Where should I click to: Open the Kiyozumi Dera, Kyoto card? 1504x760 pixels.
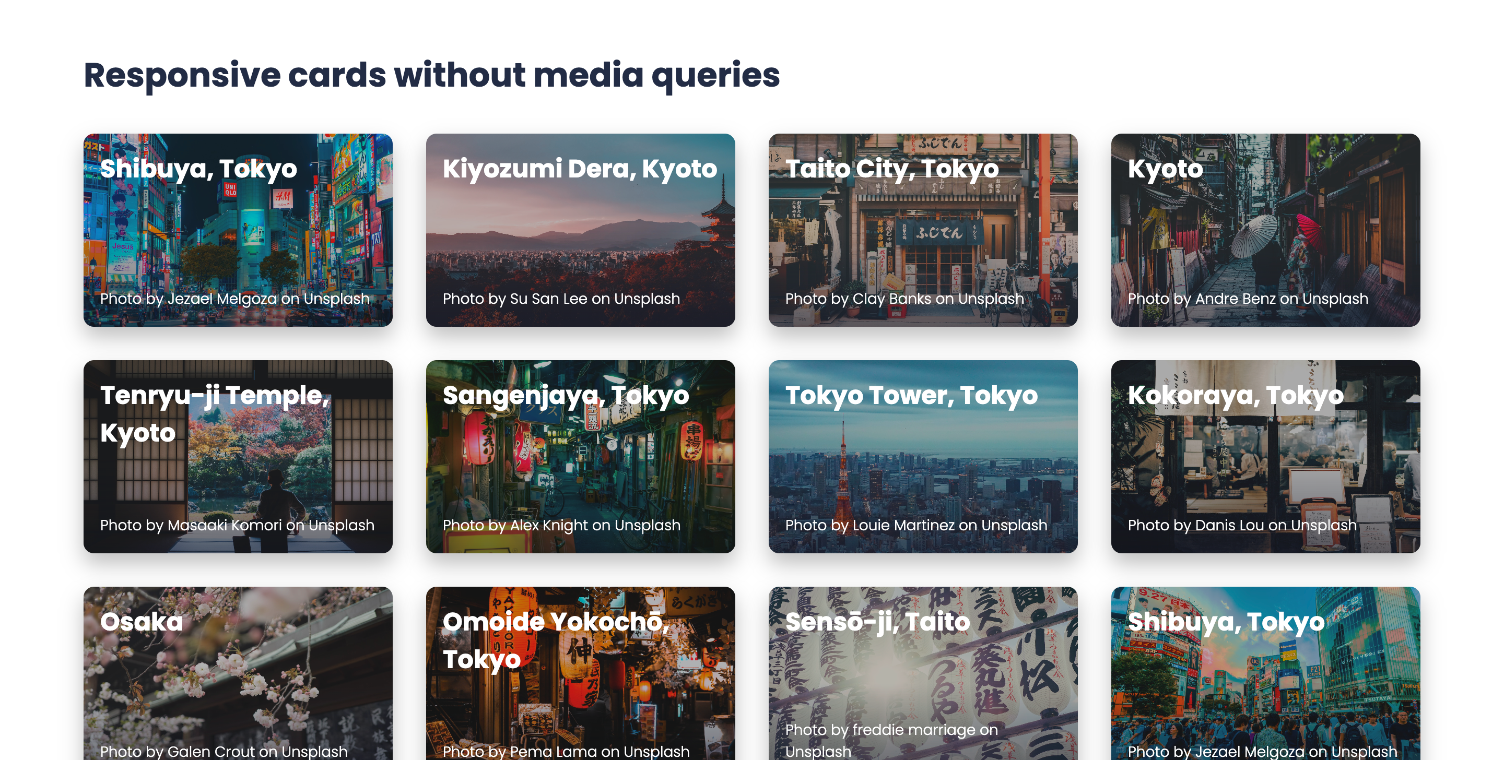(x=580, y=231)
